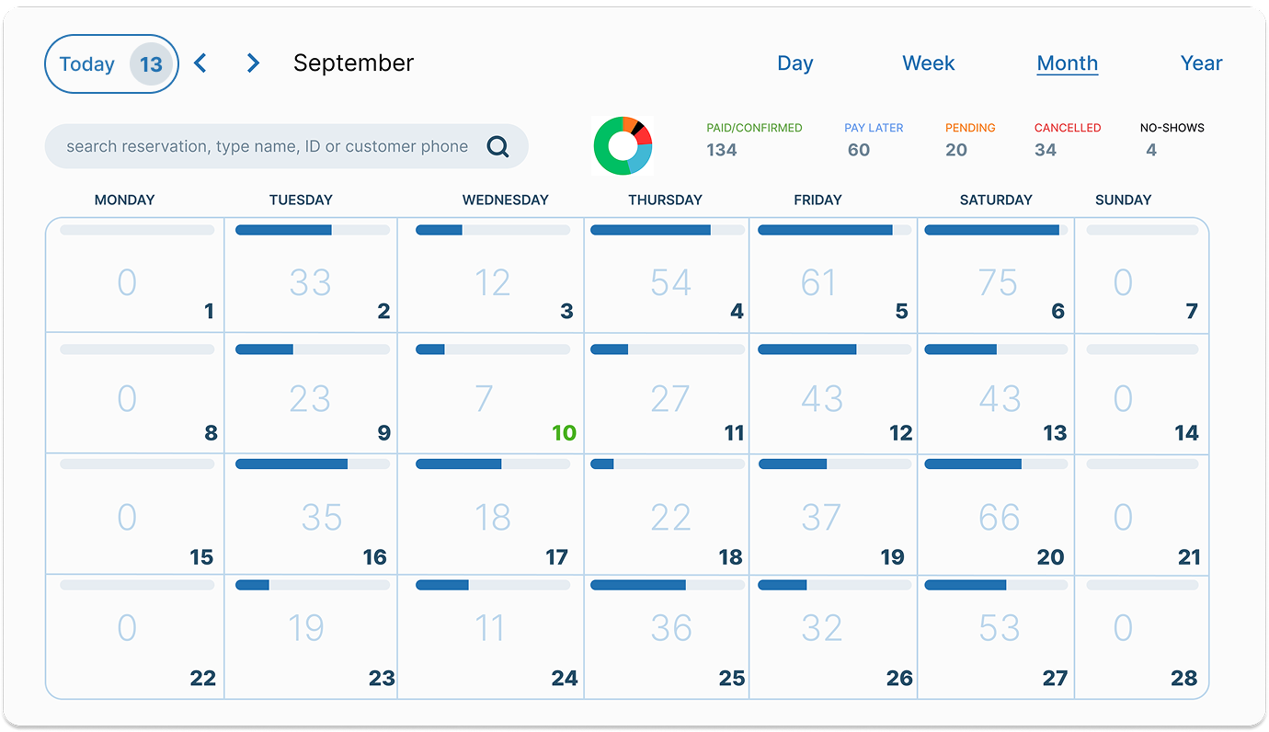1269x732 pixels.
Task: Click the search magnifier icon
Action: tap(497, 146)
